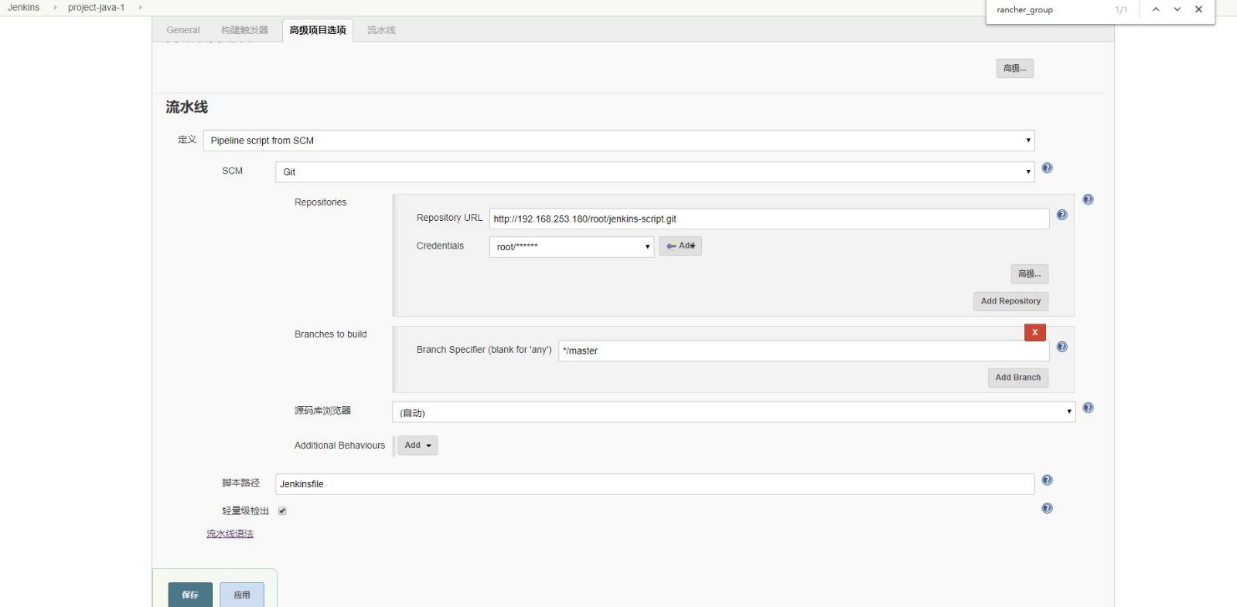Open project-java-1 breadcrumb link
Viewport: 1237px width, 607px height.
(96, 8)
